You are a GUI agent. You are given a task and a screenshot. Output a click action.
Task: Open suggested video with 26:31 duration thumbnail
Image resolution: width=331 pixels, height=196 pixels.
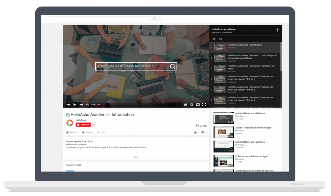point(224,118)
